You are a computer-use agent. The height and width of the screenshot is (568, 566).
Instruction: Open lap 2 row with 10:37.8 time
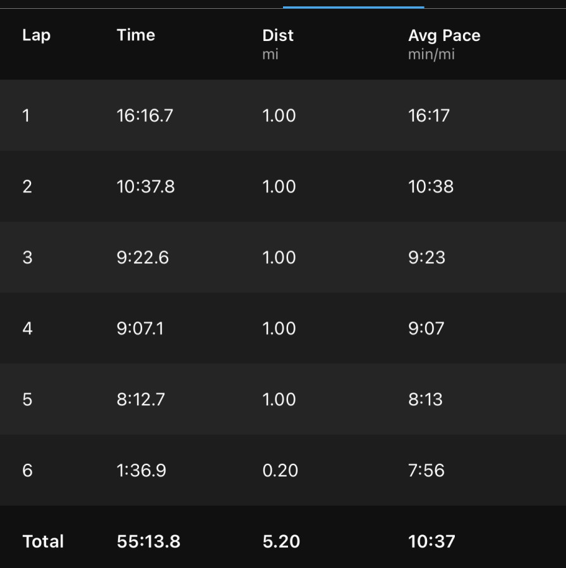click(x=283, y=186)
